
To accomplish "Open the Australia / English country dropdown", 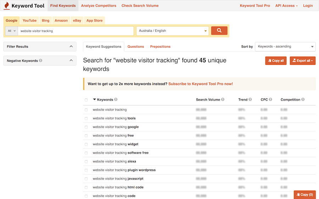I will click(173, 31).
